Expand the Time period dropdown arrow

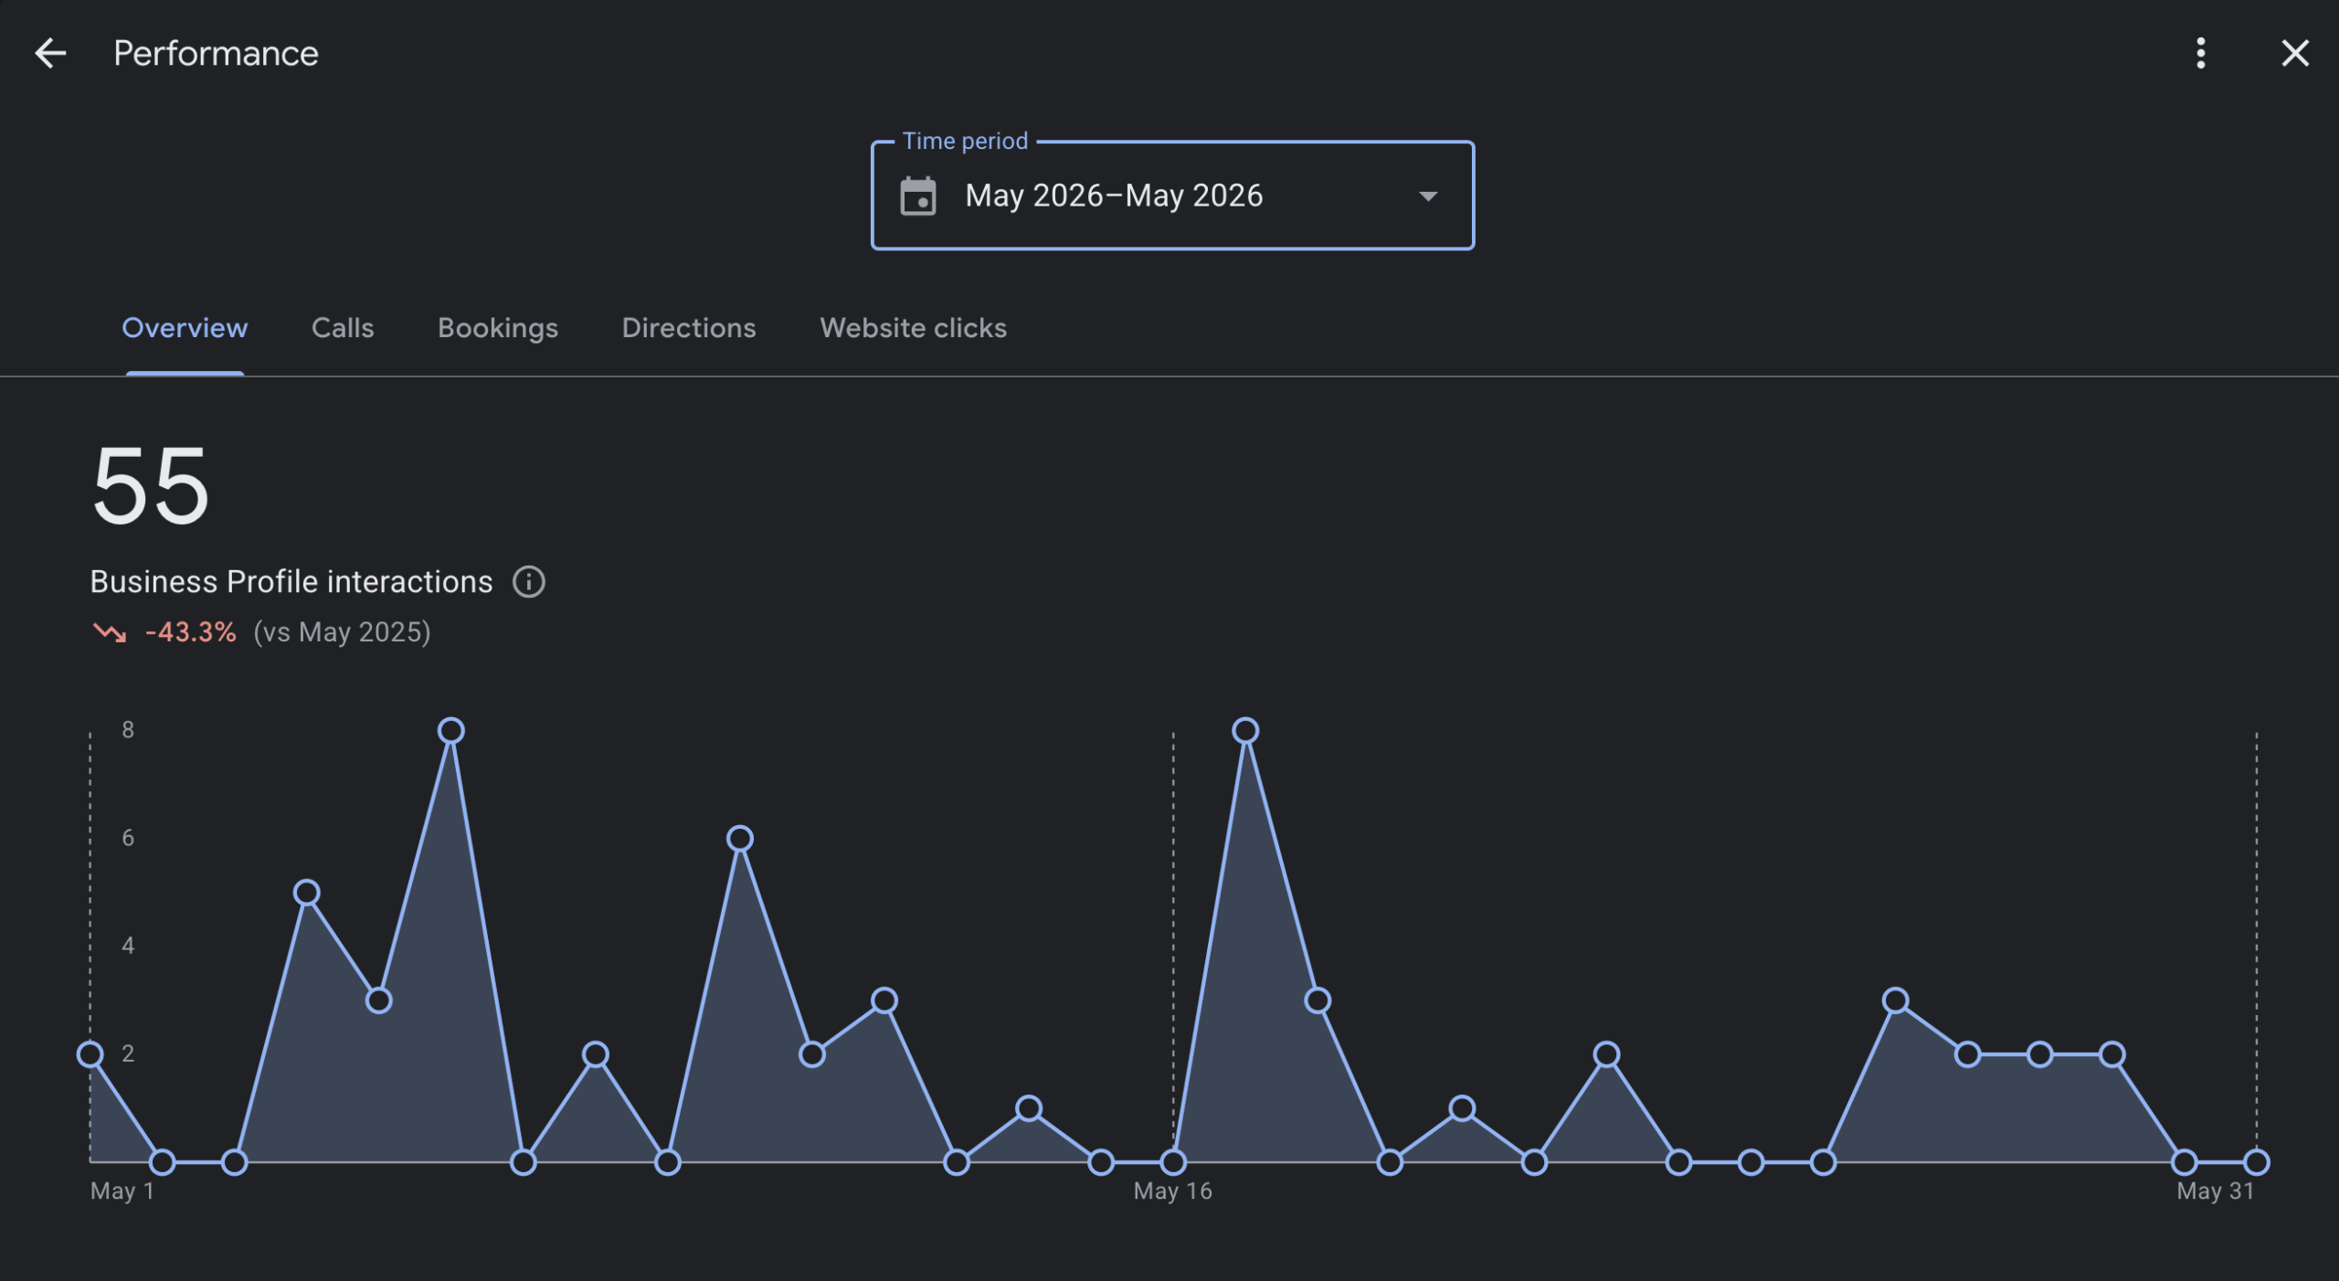tap(1428, 196)
